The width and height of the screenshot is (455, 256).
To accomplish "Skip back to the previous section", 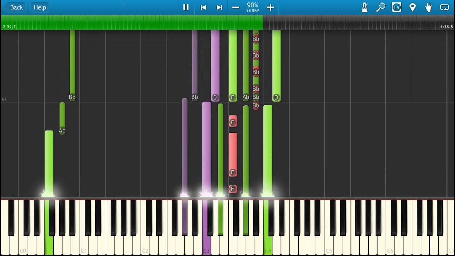I will click(x=203, y=7).
